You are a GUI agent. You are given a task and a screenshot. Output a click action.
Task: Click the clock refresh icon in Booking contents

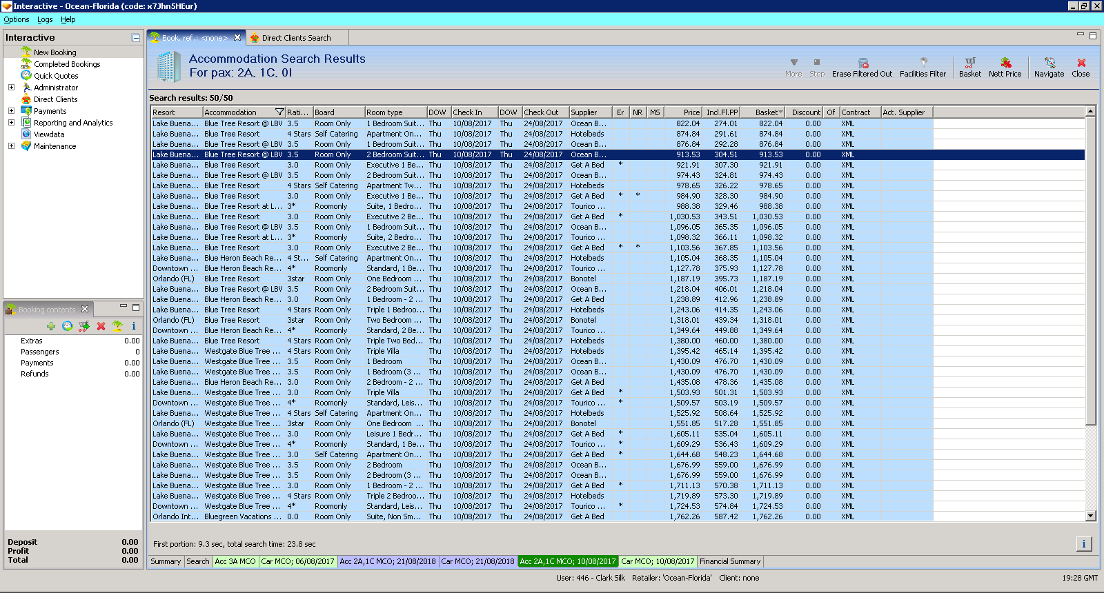[68, 326]
